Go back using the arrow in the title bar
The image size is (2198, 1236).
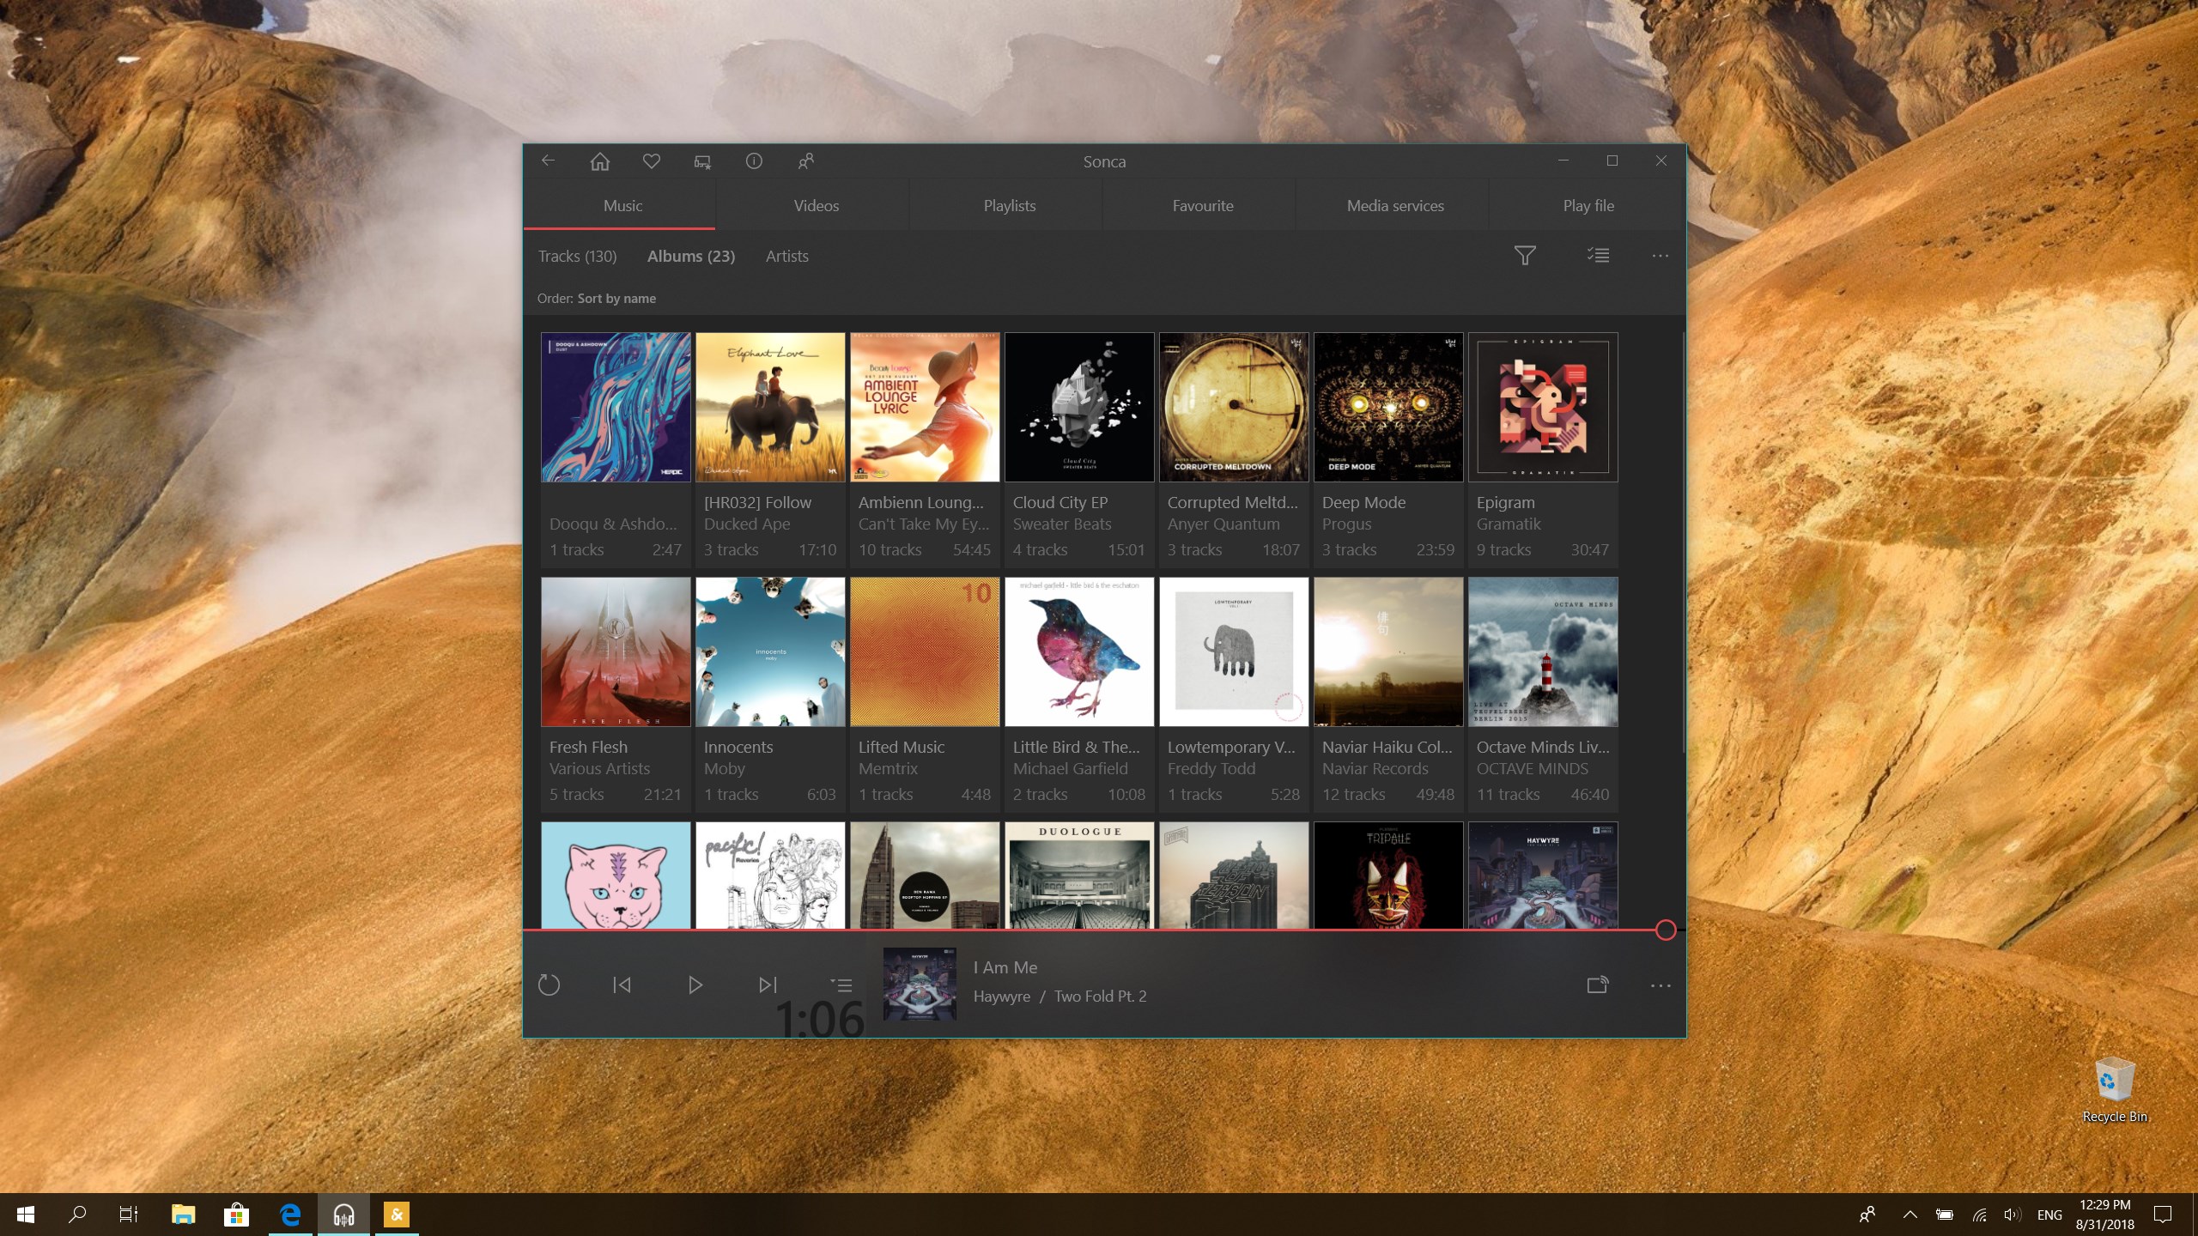pyautogui.click(x=548, y=161)
